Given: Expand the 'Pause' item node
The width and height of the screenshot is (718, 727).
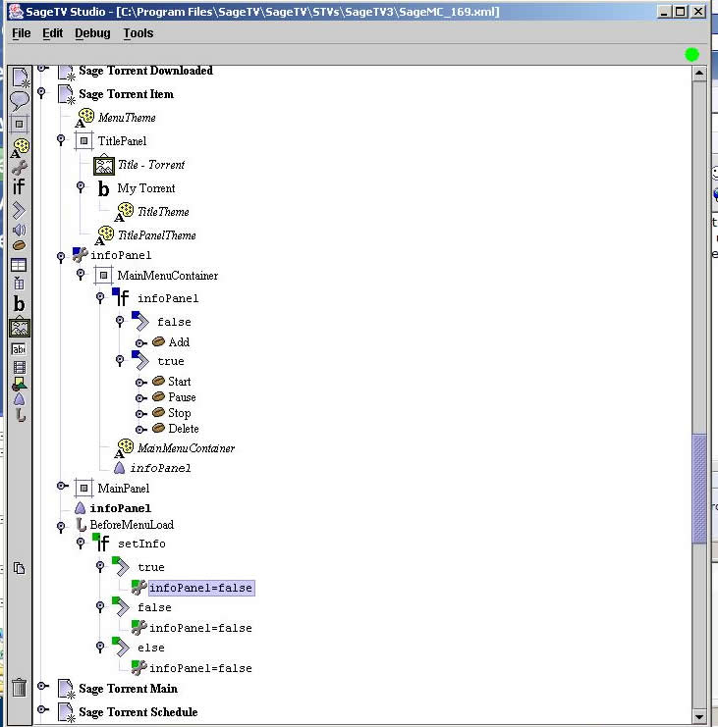Looking at the screenshot, I should 140,398.
